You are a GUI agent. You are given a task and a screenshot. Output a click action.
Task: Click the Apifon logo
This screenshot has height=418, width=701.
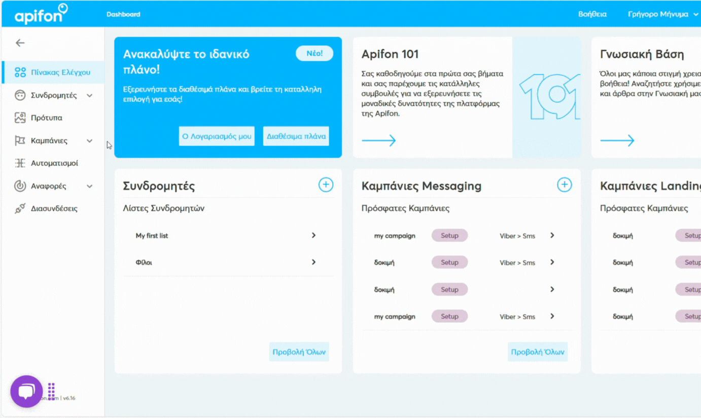coord(41,14)
